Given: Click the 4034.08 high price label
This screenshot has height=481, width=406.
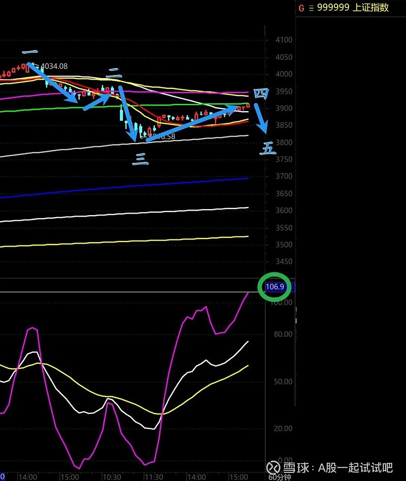Looking at the screenshot, I should point(54,66).
